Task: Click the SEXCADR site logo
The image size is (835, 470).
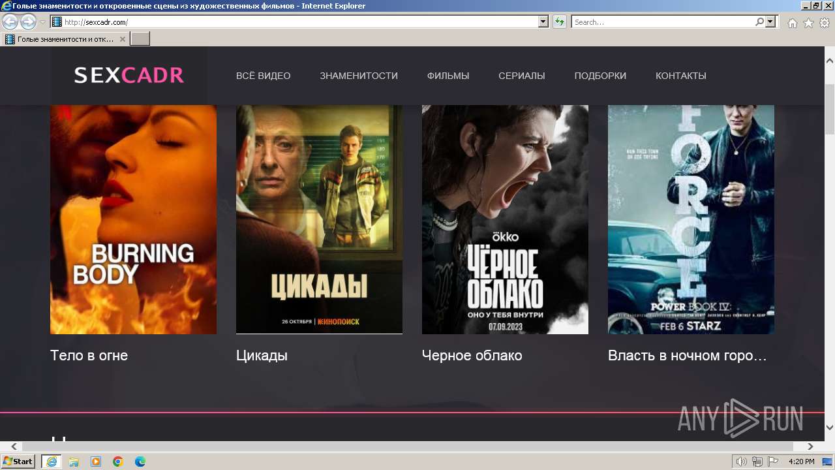Action: 129,76
